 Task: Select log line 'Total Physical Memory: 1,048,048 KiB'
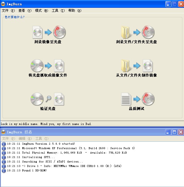[x=67, y=153]
